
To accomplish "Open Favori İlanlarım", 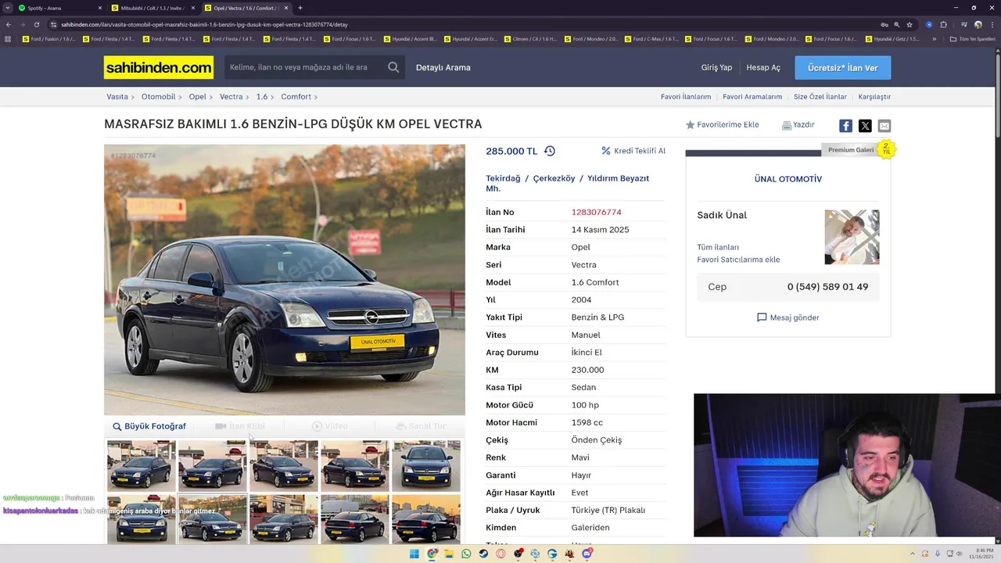I will pyautogui.click(x=686, y=97).
